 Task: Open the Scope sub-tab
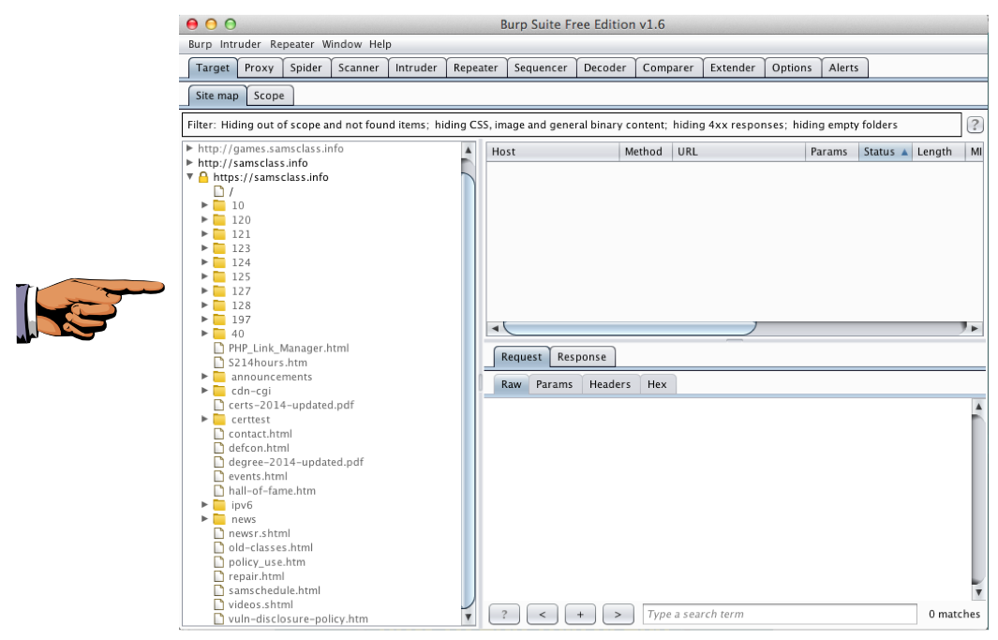pyautogui.click(x=269, y=96)
